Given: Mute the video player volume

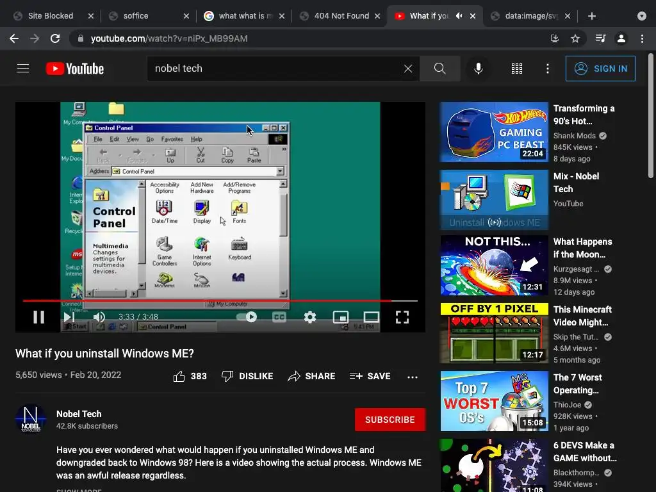Looking at the screenshot, I should tap(99, 317).
